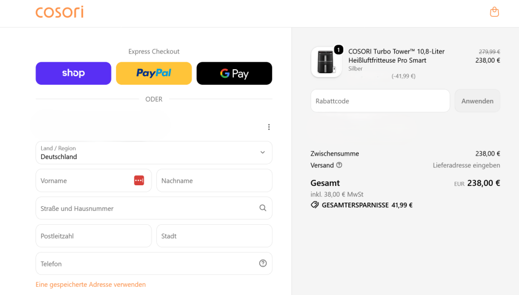Viewport: 519px width, 295px height.
Task: Click Eine gespeicherte Adresse verwenden link
Action: click(x=91, y=285)
